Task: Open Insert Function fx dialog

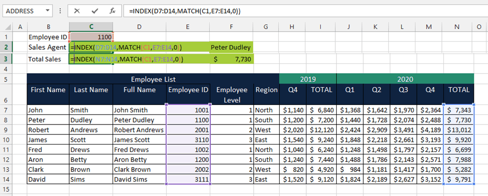Action: pyautogui.click(x=112, y=11)
